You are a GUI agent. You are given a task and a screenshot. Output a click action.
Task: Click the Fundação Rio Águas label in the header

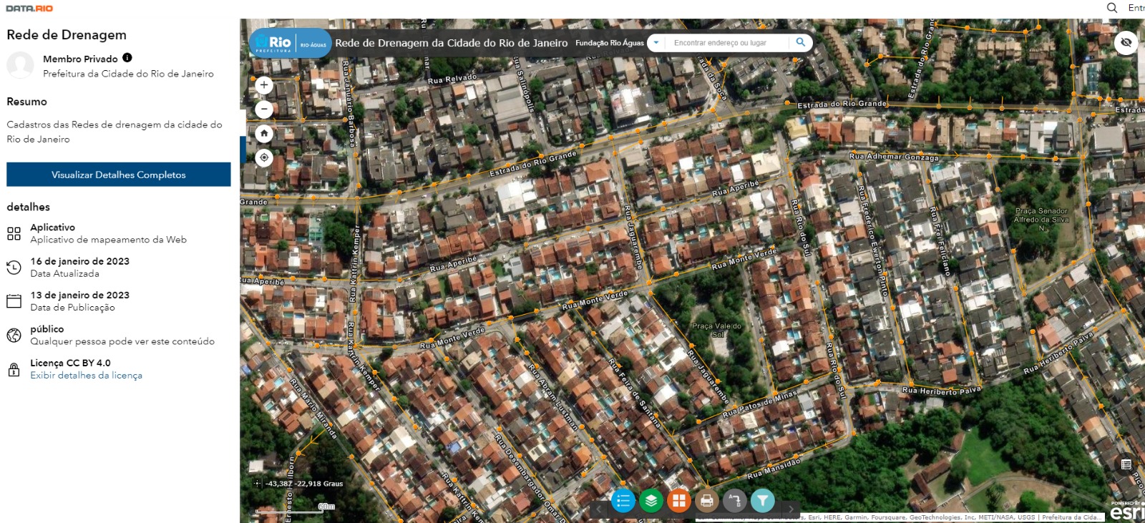(x=610, y=43)
